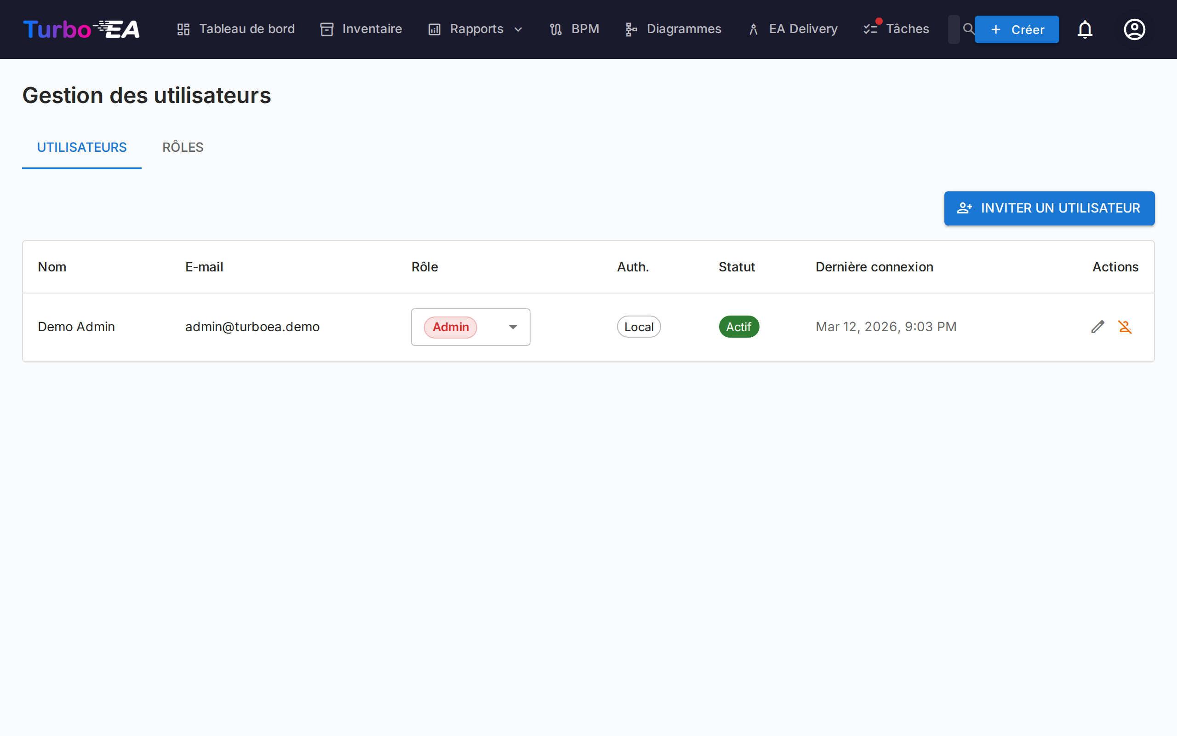
Task: Select the Utilisateurs tab
Action: [x=82, y=148]
